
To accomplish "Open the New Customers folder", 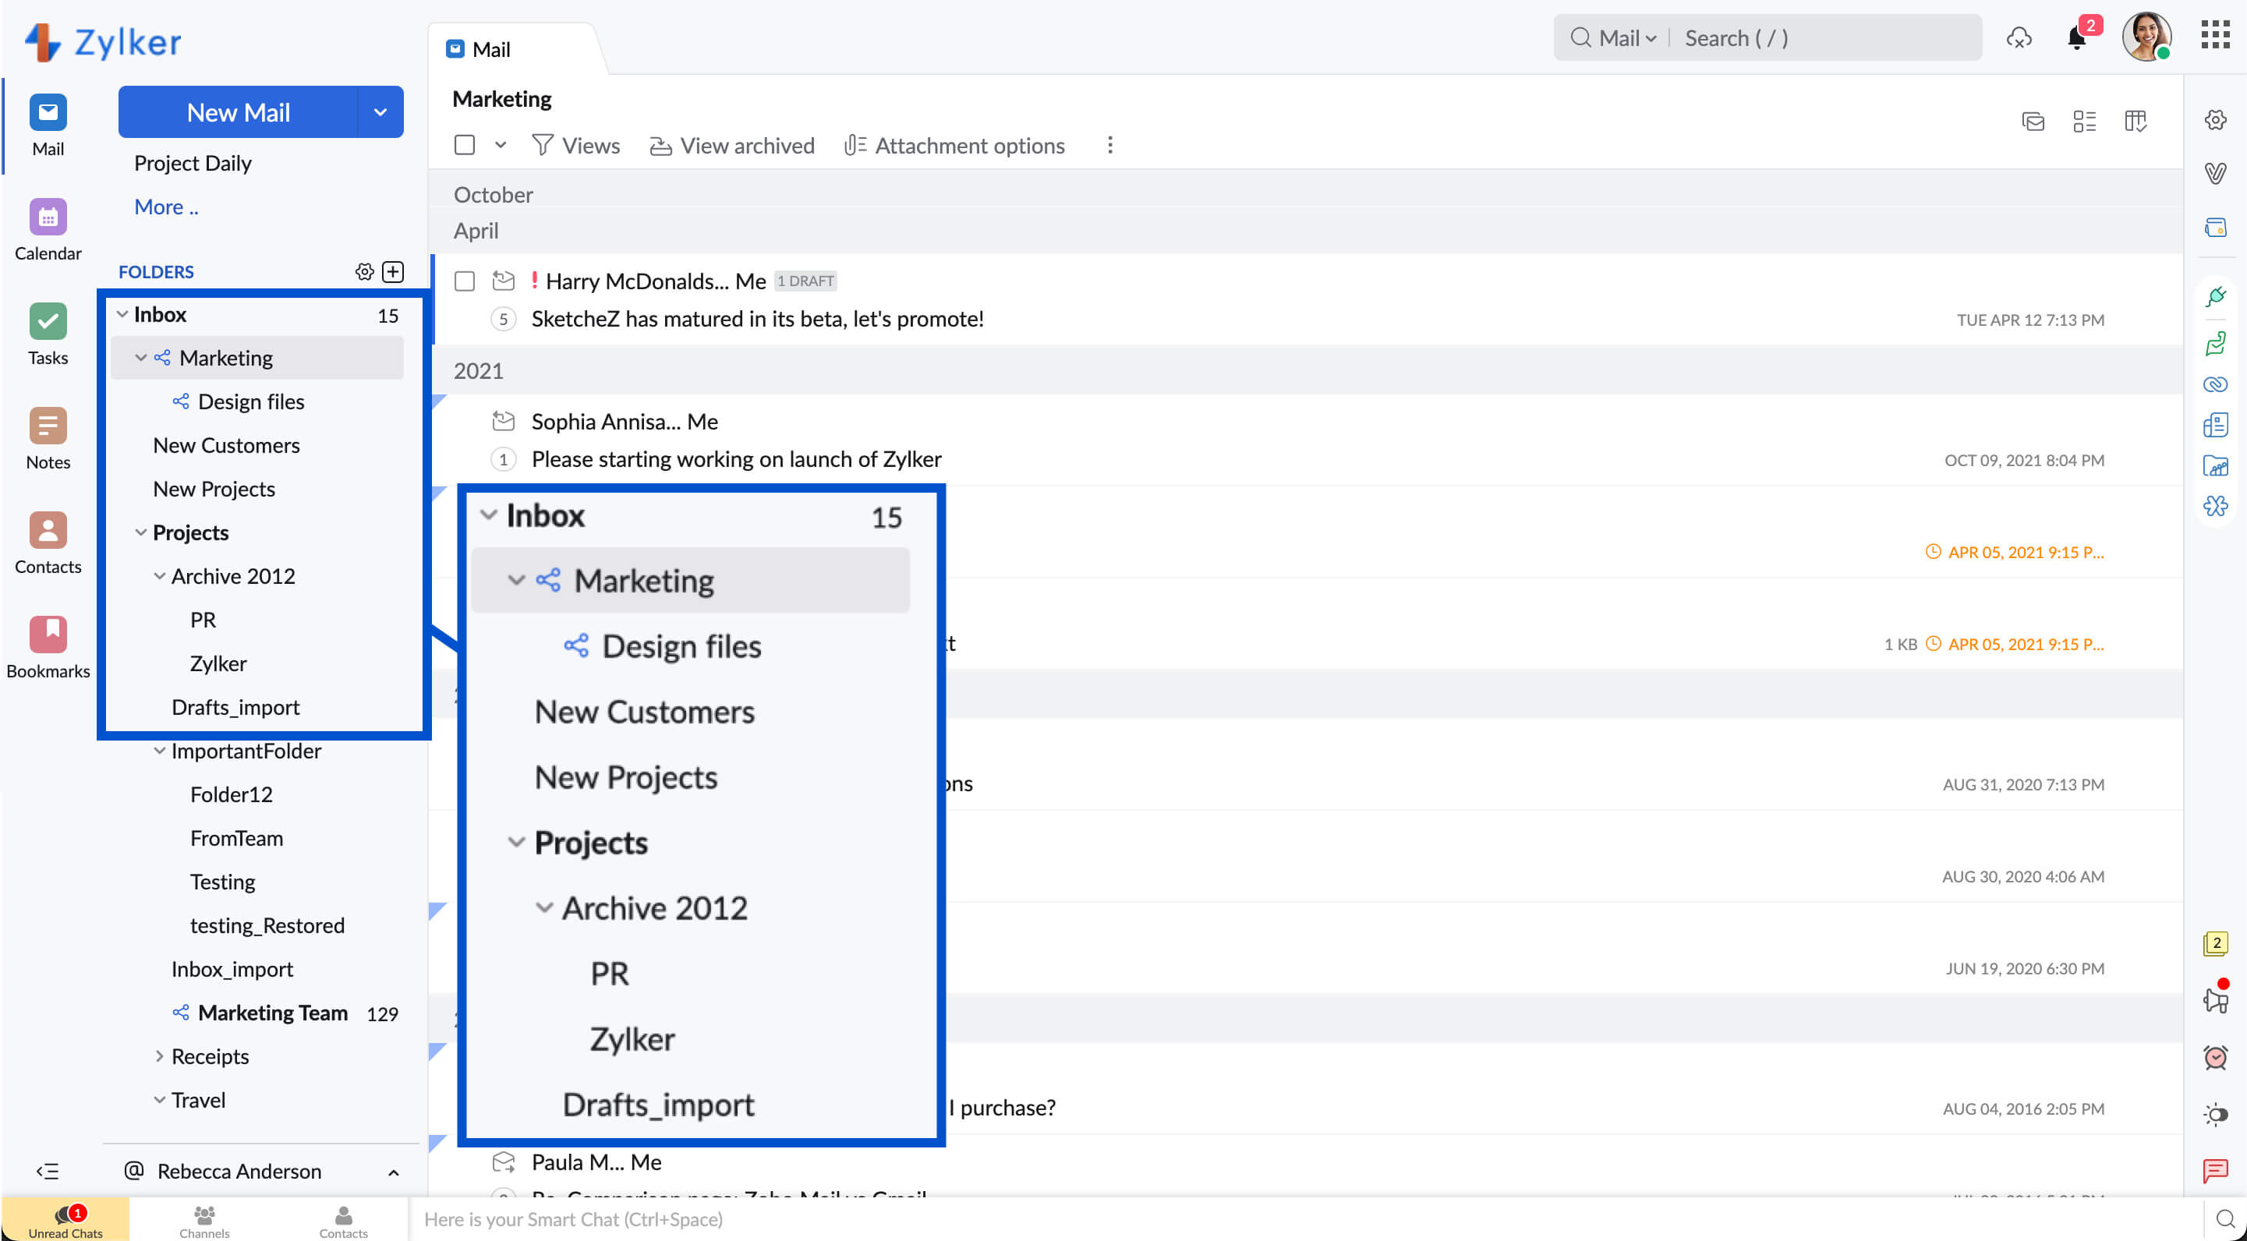I will tap(226, 445).
